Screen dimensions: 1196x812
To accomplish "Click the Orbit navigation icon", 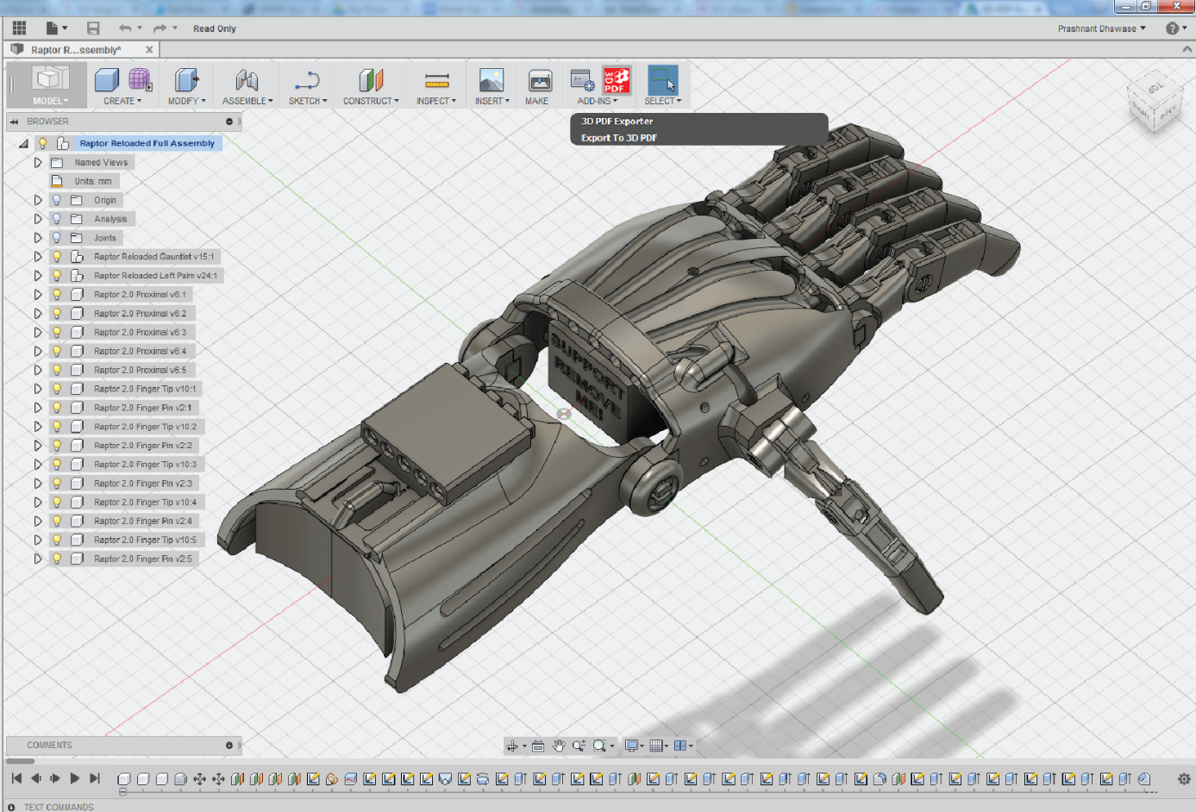I will click(513, 746).
